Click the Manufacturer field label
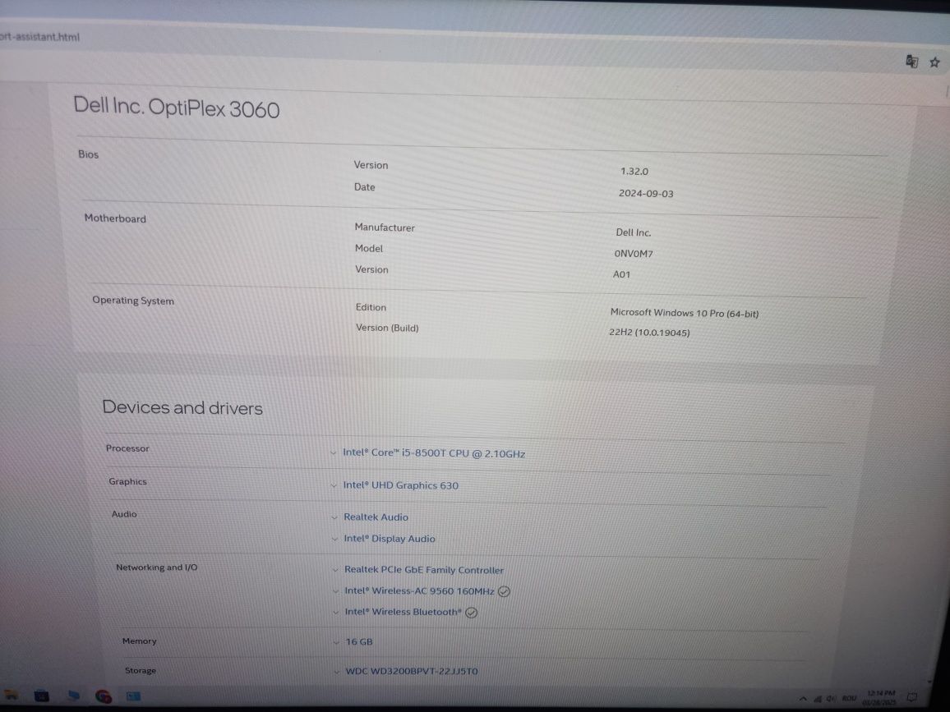Screen dimensions: 950x712 tap(385, 227)
